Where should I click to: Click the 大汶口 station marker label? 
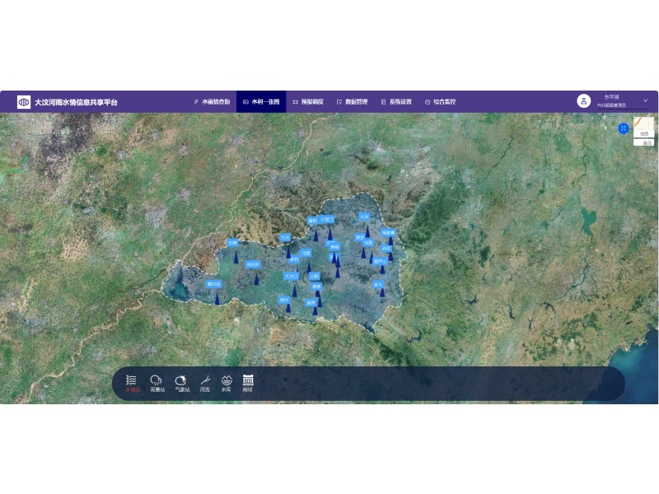point(292,277)
